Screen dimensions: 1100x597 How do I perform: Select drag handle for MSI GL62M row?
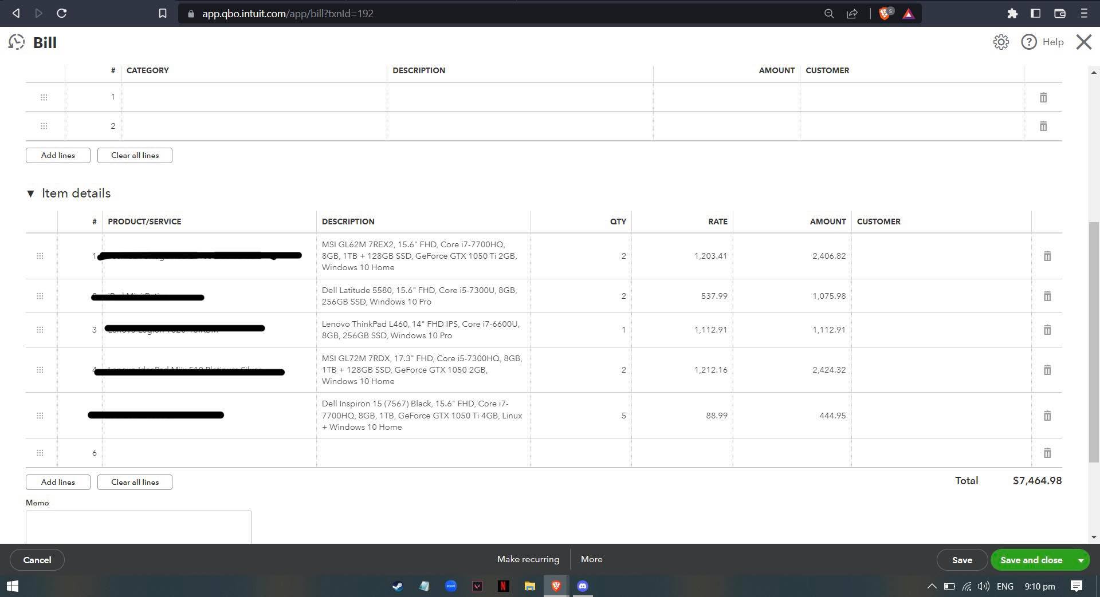point(40,256)
